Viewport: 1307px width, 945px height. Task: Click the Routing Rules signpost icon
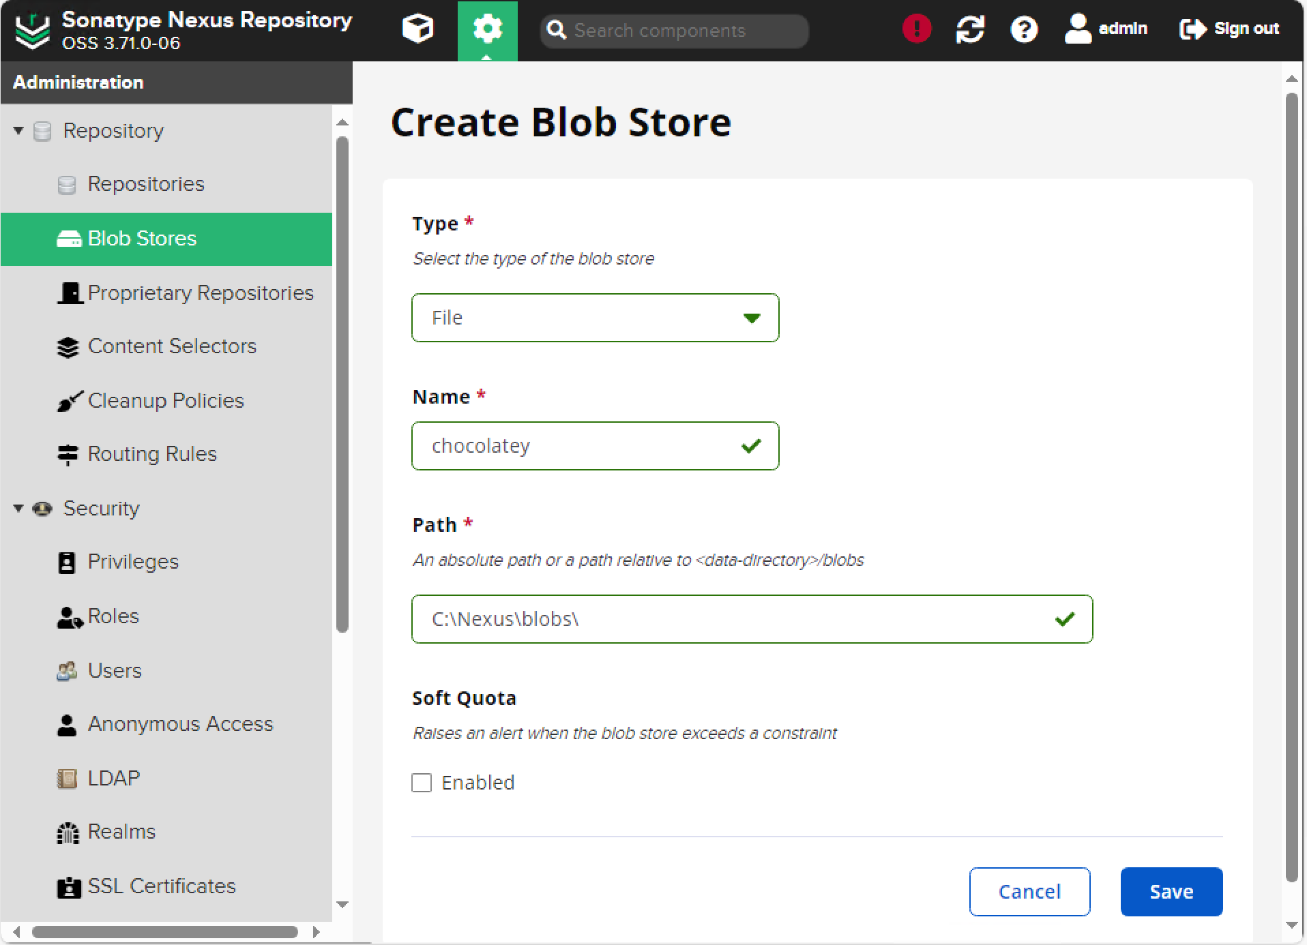[x=68, y=455]
